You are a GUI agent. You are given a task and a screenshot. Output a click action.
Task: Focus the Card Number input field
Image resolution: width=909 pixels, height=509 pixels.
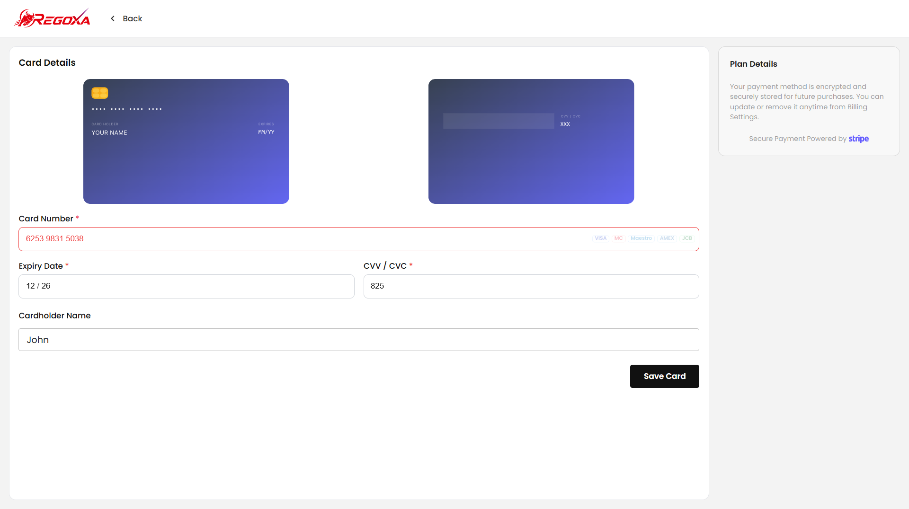[x=358, y=239]
